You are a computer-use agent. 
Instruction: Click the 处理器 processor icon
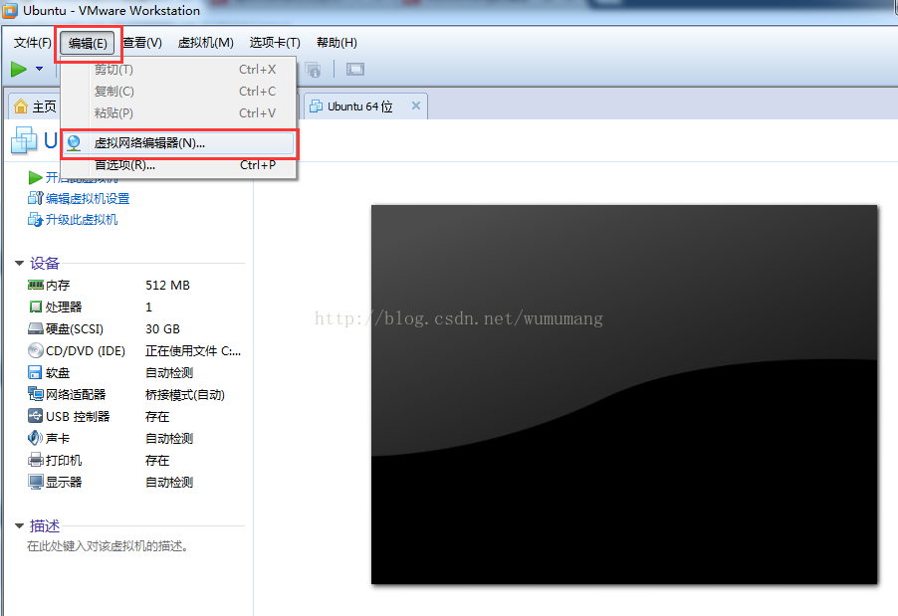(36, 307)
